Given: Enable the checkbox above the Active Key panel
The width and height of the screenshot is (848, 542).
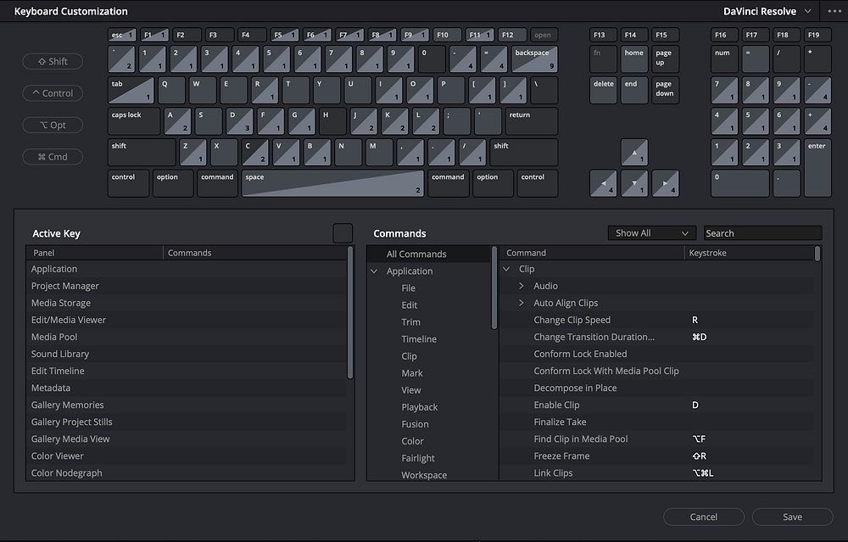Looking at the screenshot, I should point(343,232).
